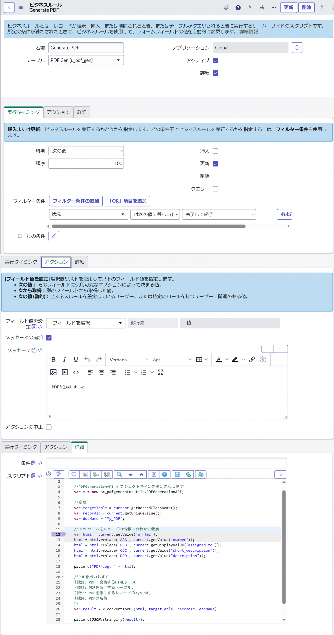
Task: Uncheck メッセージの追加 checkbox
Action: (49, 338)
